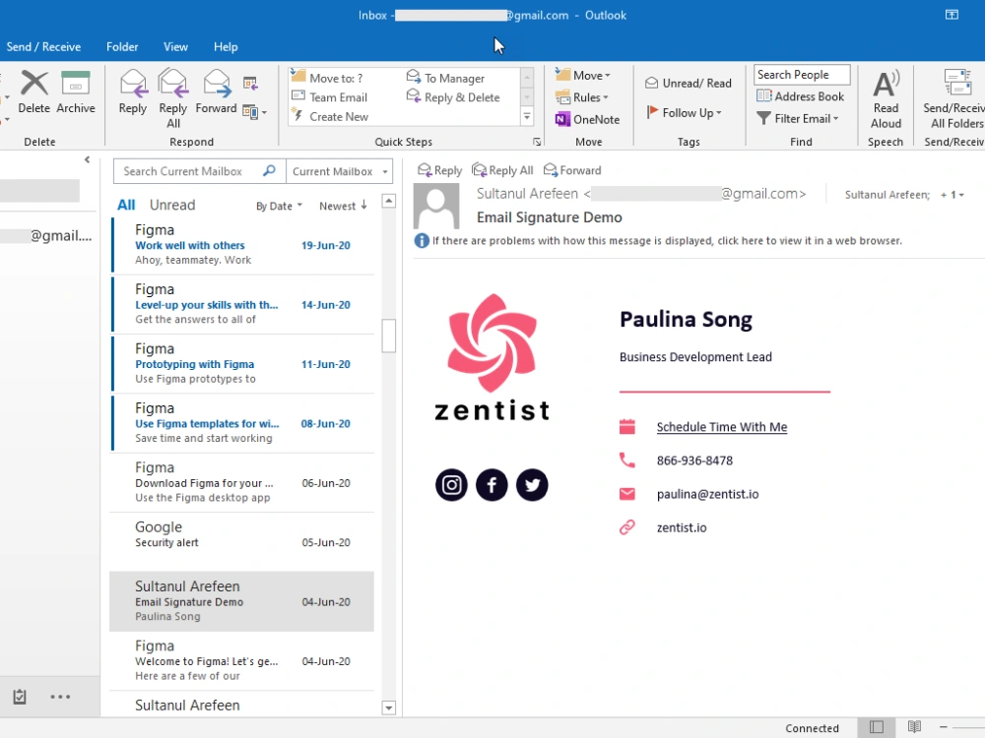Click Reply in the reading pane
985x738 pixels.
click(439, 170)
